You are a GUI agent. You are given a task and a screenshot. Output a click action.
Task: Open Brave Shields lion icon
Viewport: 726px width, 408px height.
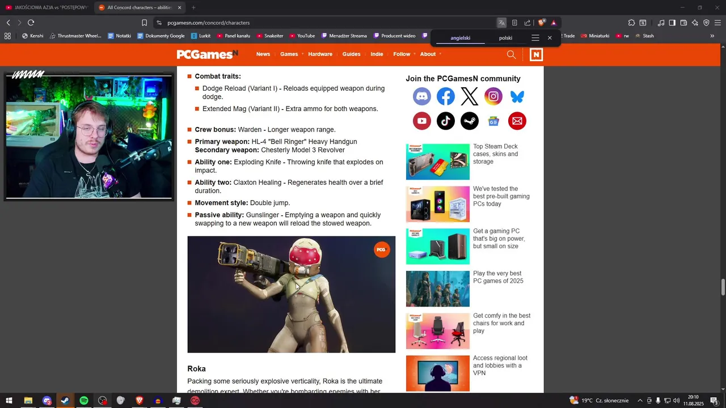(x=542, y=23)
